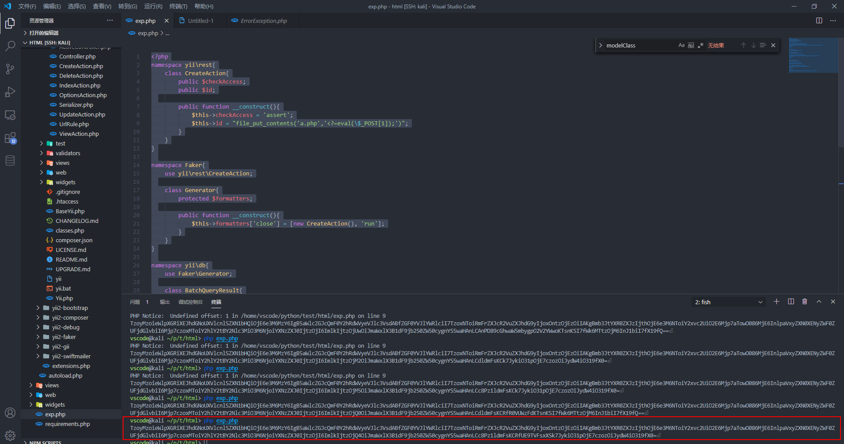Switch to the Debug Console tab (调试控制台)
The image size is (844, 444).
point(190,302)
